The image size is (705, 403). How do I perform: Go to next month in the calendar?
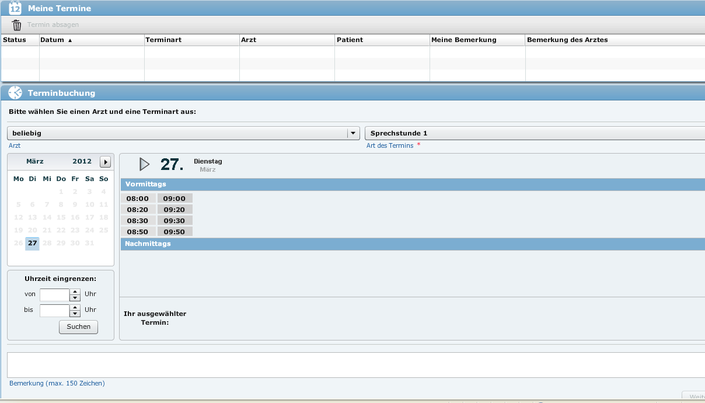pos(105,162)
